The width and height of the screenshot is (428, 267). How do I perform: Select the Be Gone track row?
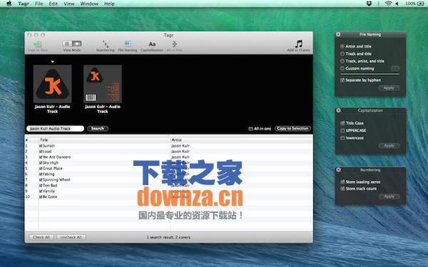tap(168, 197)
